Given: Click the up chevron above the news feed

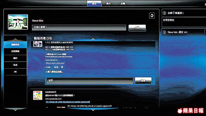Looking at the screenshot, I should coord(93,39).
